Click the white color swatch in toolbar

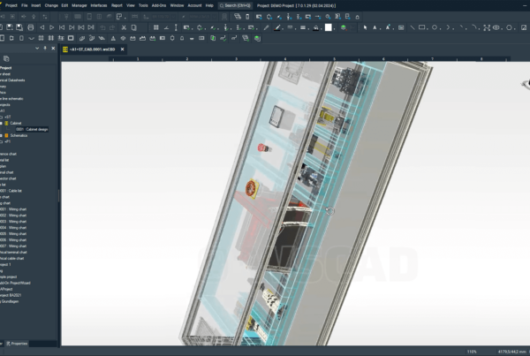click(x=329, y=27)
